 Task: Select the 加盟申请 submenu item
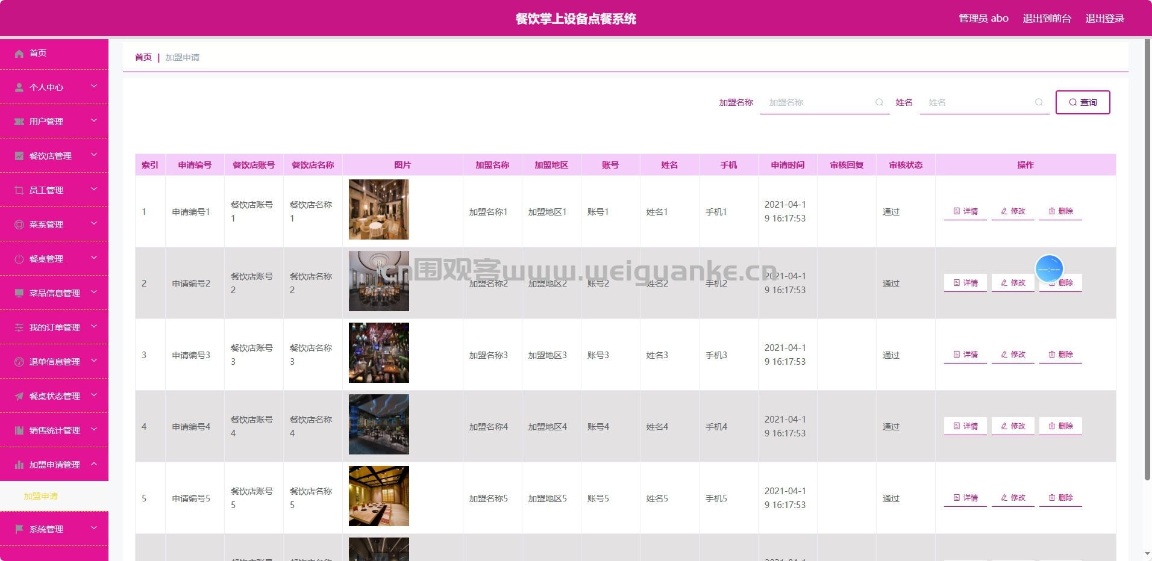point(54,496)
